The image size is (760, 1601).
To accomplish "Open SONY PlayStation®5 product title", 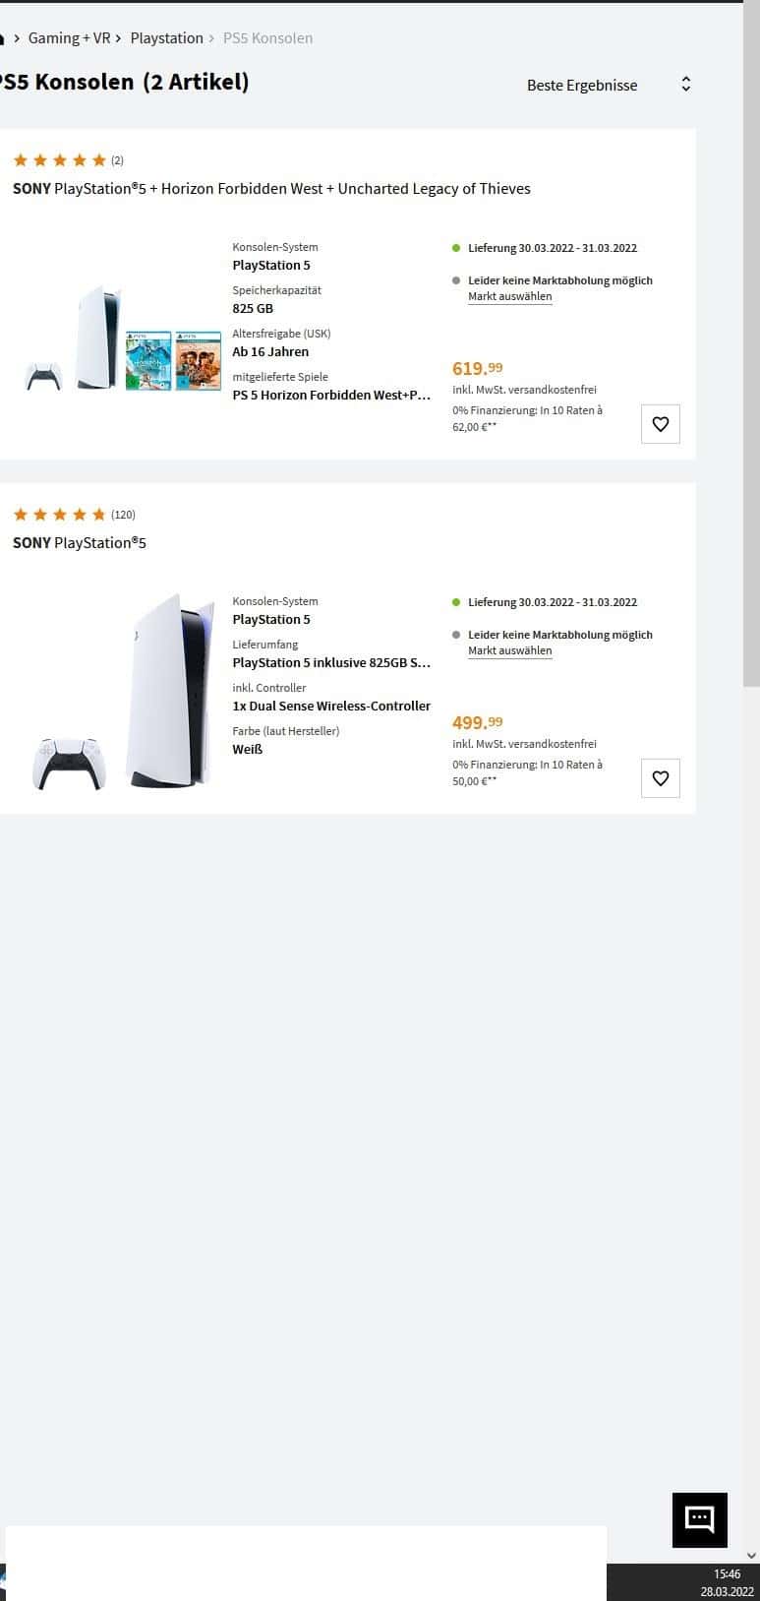I will tap(80, 543).
